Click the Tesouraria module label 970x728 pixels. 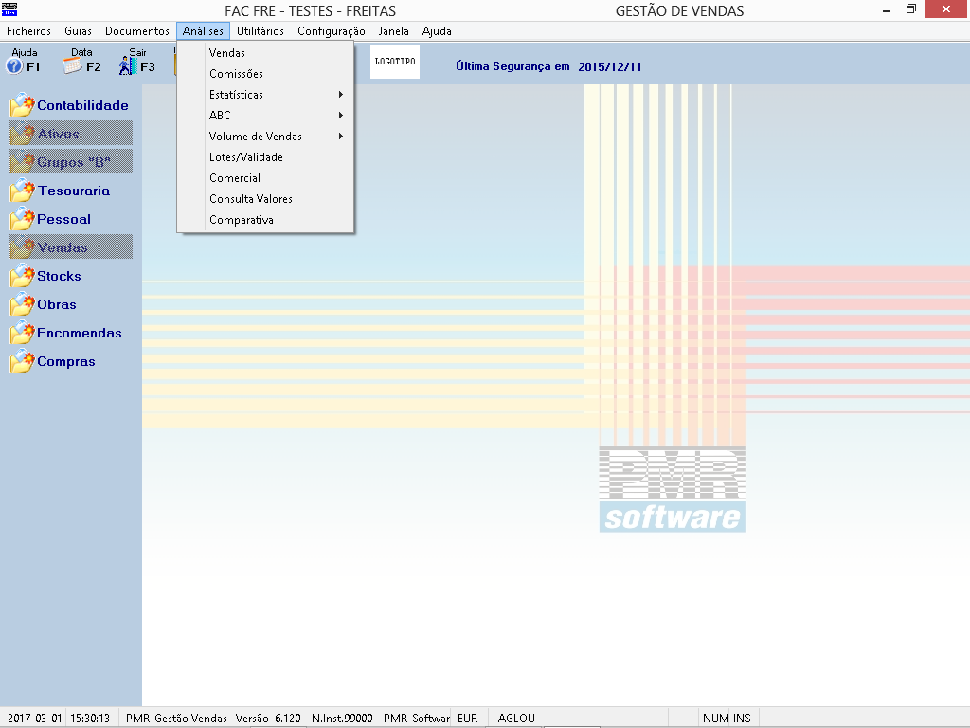point(74,191)
